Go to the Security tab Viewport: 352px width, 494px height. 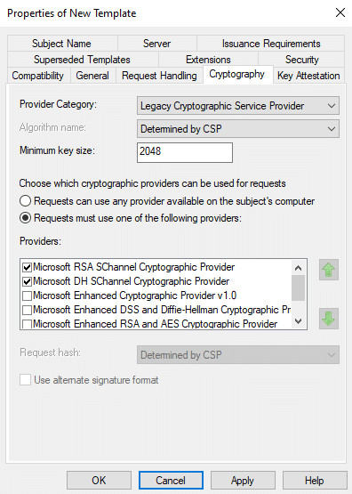pyautogui.click(x=301, y=60)
